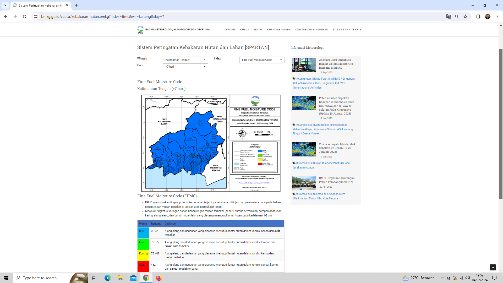Screen dimensions: 503x283
Task: Show hidden tray icons chevron
Action: coord(442,278)
